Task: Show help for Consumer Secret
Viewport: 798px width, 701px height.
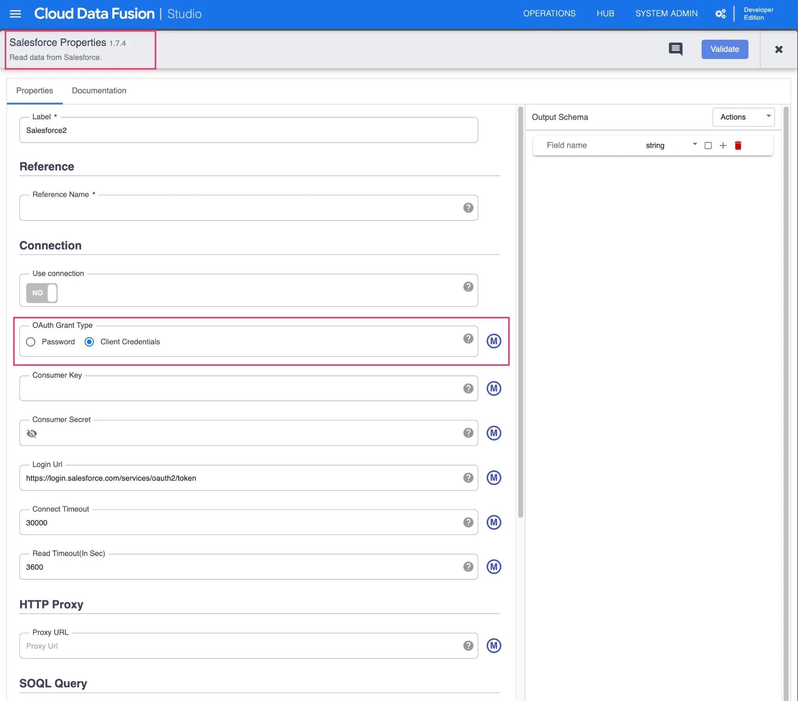Action: [x=468, y=433]
